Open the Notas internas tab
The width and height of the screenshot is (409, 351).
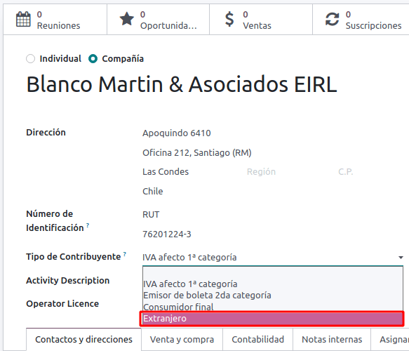tap(332, 339)
